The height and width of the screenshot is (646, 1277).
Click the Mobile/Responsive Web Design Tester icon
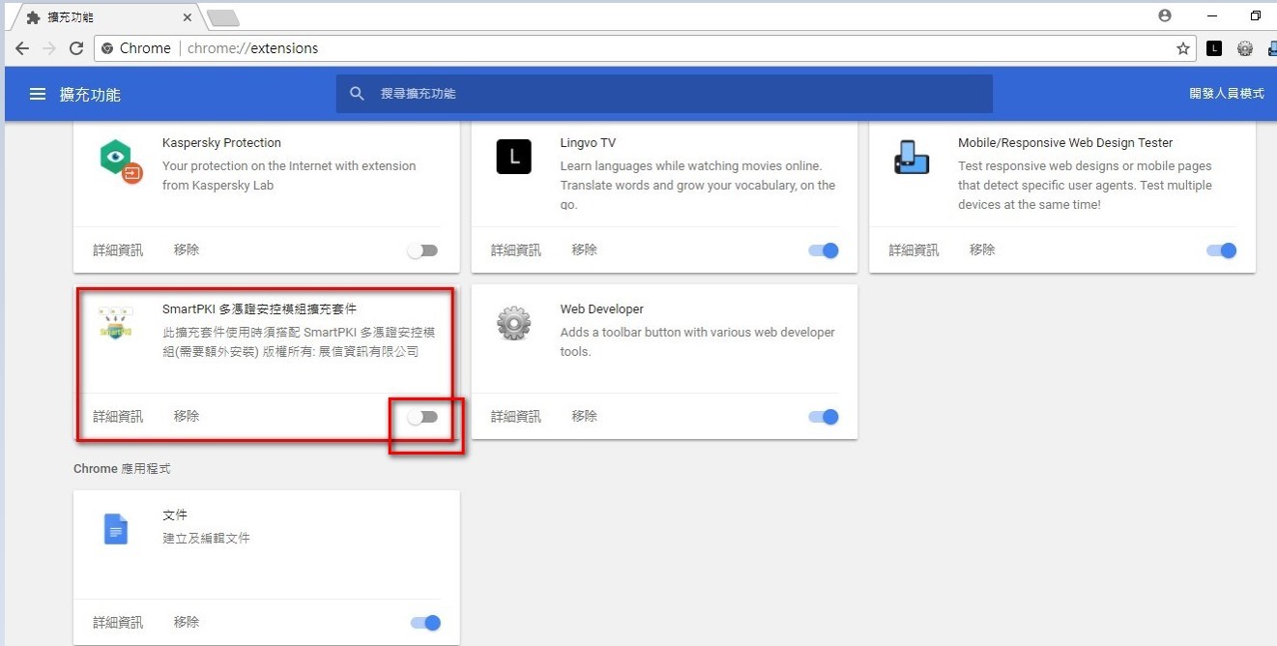pos(911,157)
